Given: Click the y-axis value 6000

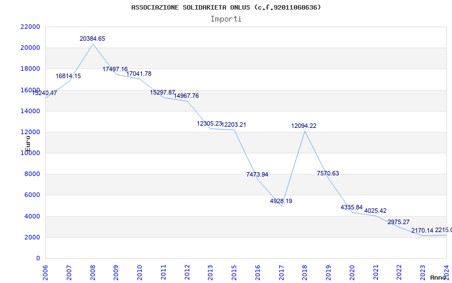Looking at the screenshot, I should coord(32,195).
